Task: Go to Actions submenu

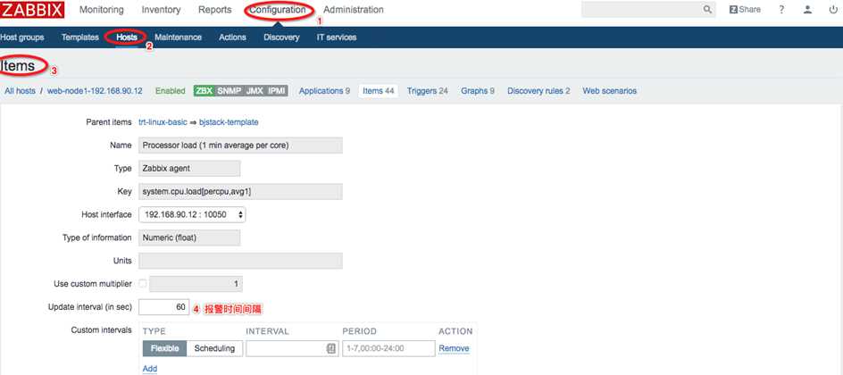Action: 232,37
